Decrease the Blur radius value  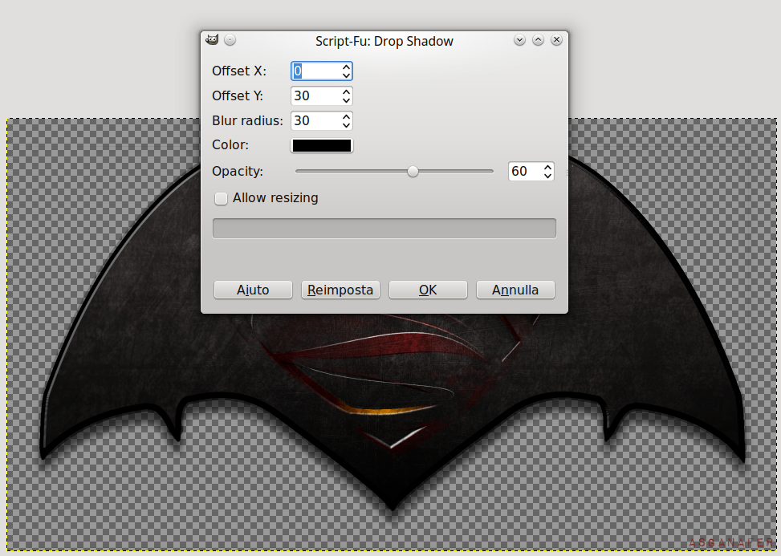click(x=347, y=125)
